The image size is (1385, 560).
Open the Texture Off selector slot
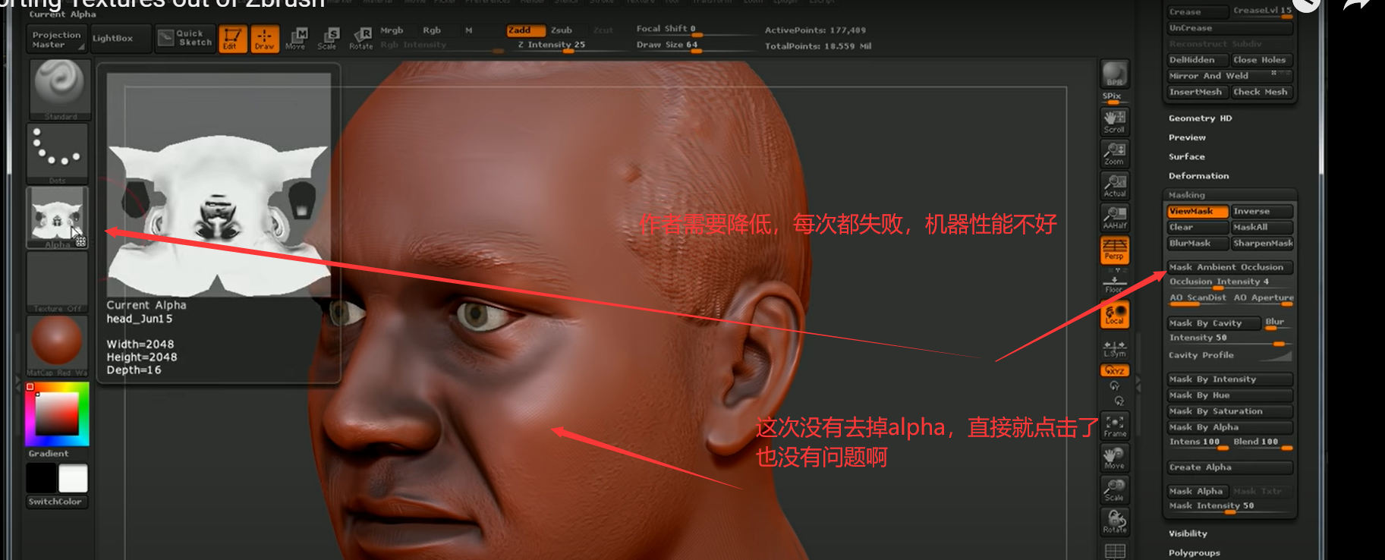pos(58,282)
